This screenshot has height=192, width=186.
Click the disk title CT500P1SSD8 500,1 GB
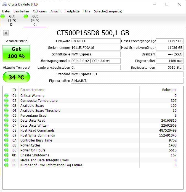click(x=93, y=33)
